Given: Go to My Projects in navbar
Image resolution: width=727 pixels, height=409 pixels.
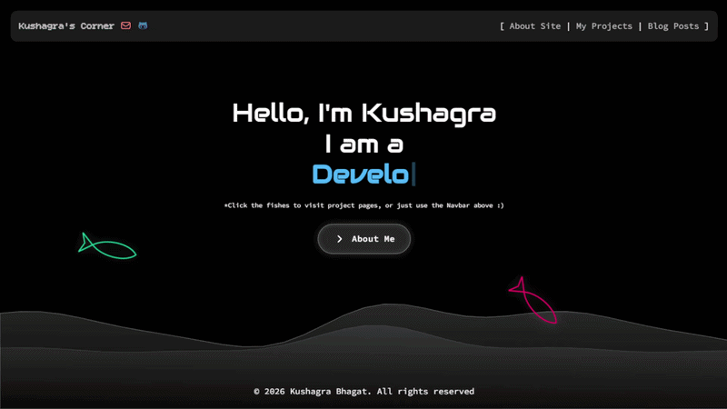Looking at the screenshot, I should (x=603, y=26).
